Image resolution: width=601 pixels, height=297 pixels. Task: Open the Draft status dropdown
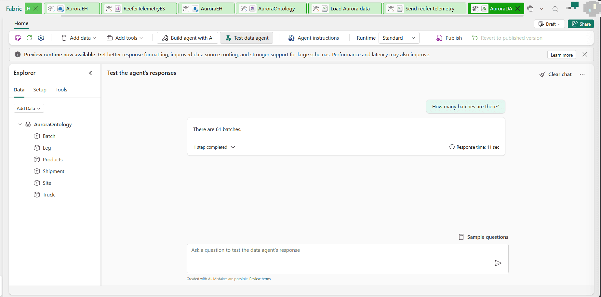tap(549, 24)
